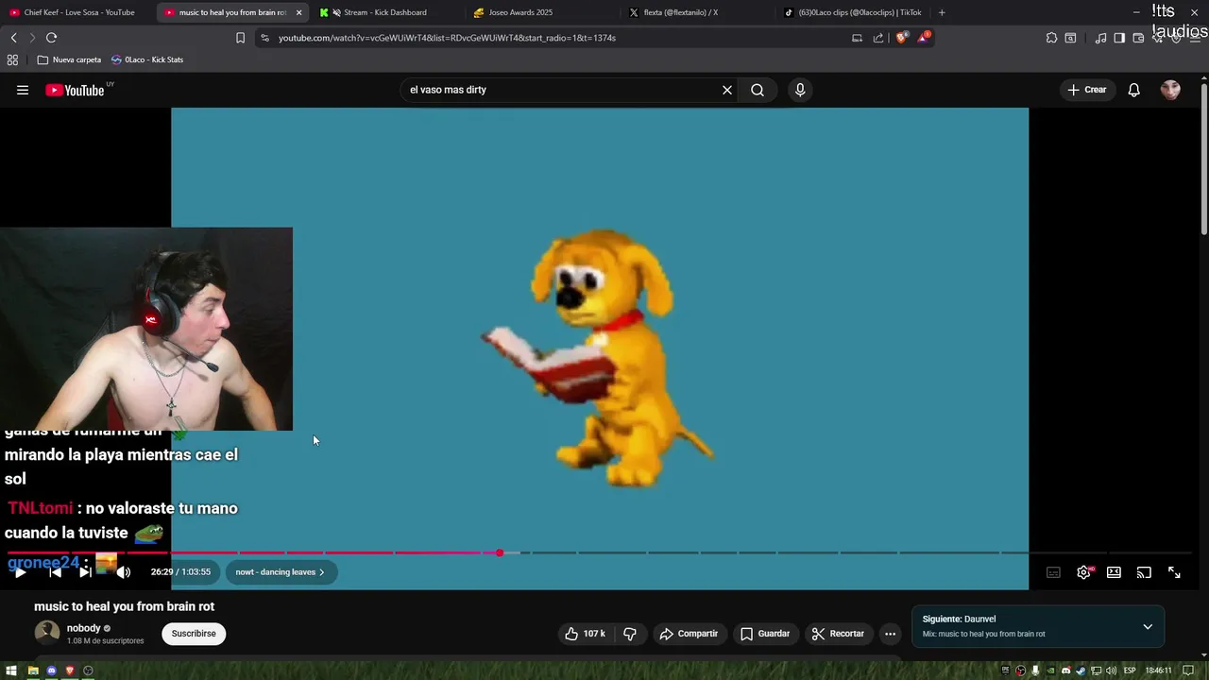Open Brave Wallet icon
This screenshot has height=680, width=1209.
click(x=1138, y=38)
